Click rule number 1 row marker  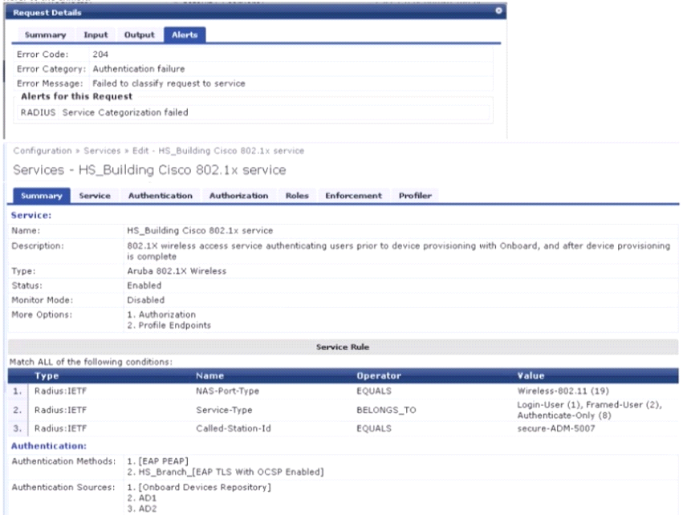tap(17, 391)
